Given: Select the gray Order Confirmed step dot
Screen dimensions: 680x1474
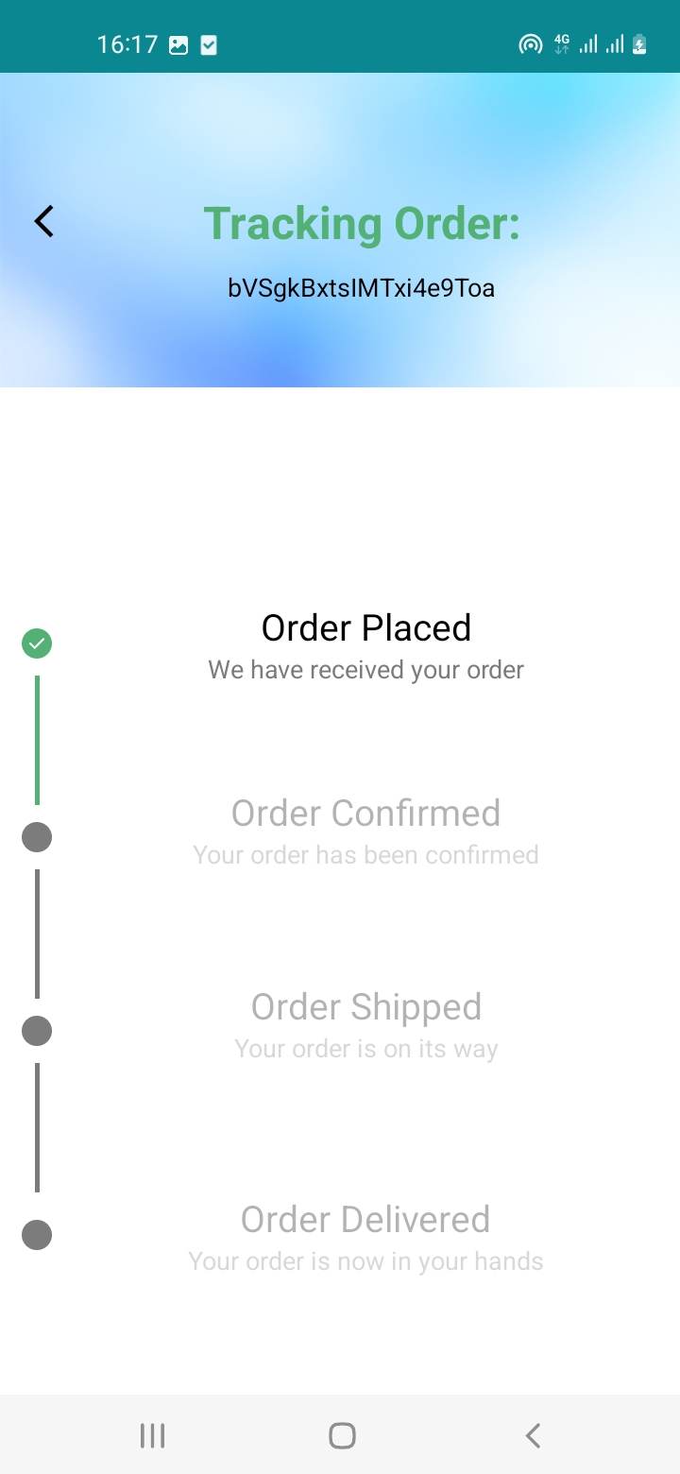Looking at the screenshot, I should 37,837.
